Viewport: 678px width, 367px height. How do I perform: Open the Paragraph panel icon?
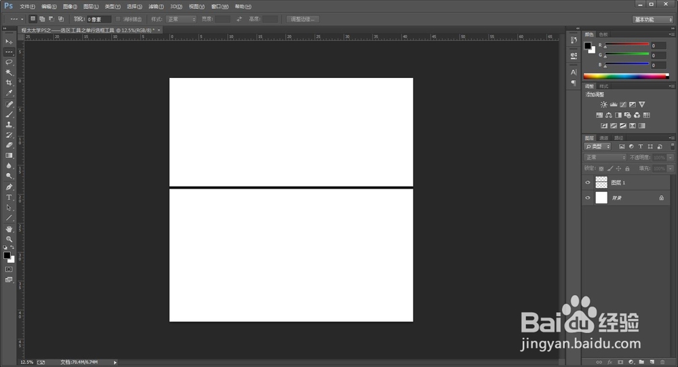[574, 83]
